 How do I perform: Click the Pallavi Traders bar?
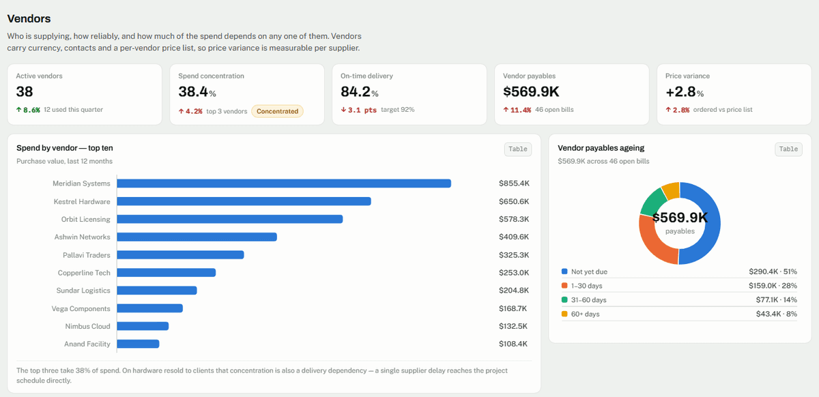[x=181, y=254]
